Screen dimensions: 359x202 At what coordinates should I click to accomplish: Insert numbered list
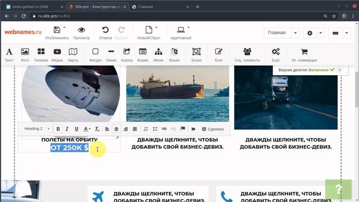[146, 129]
